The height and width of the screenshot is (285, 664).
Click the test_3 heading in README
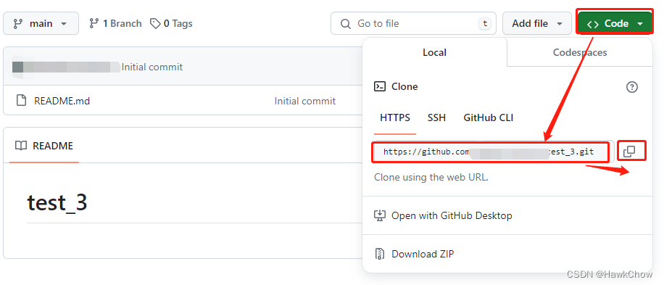tap(57, 202)
